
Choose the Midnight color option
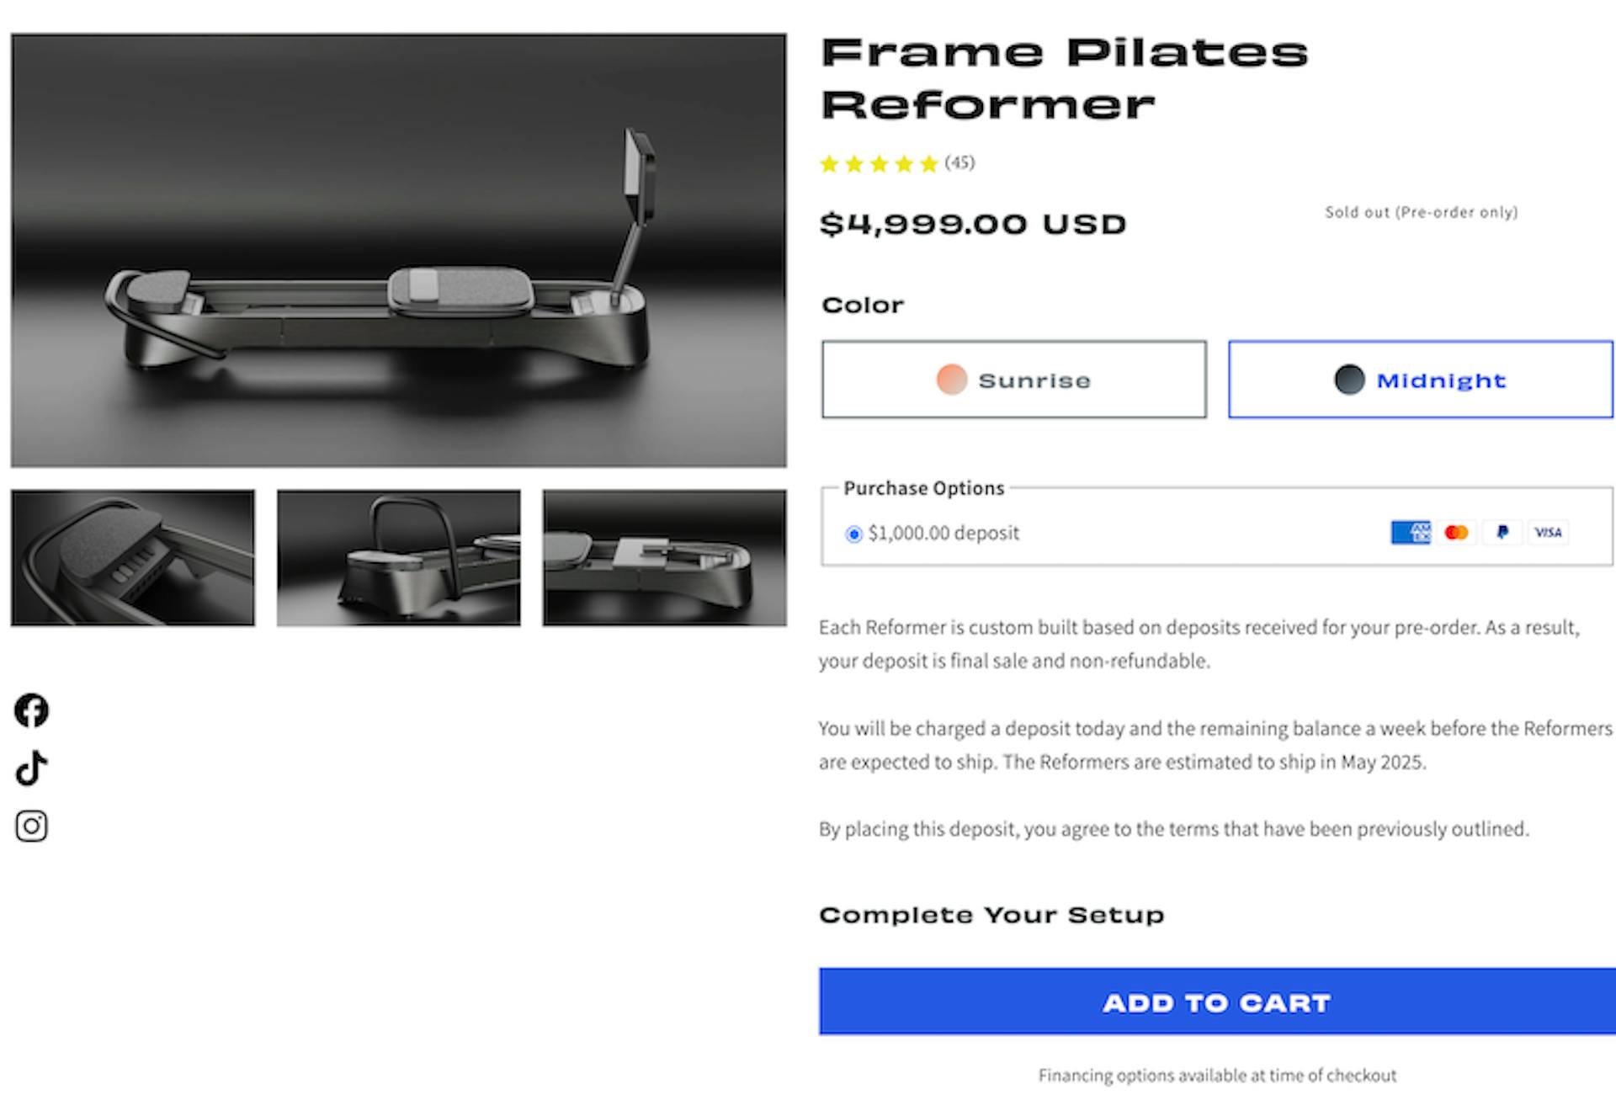pyautogui.click(x=1421, y=380)
